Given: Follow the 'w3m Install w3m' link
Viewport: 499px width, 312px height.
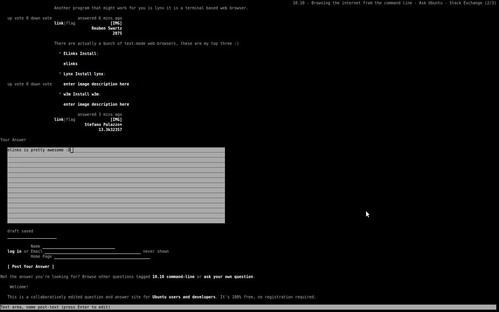Looking at the screenshot, I should tap(81, 94).
